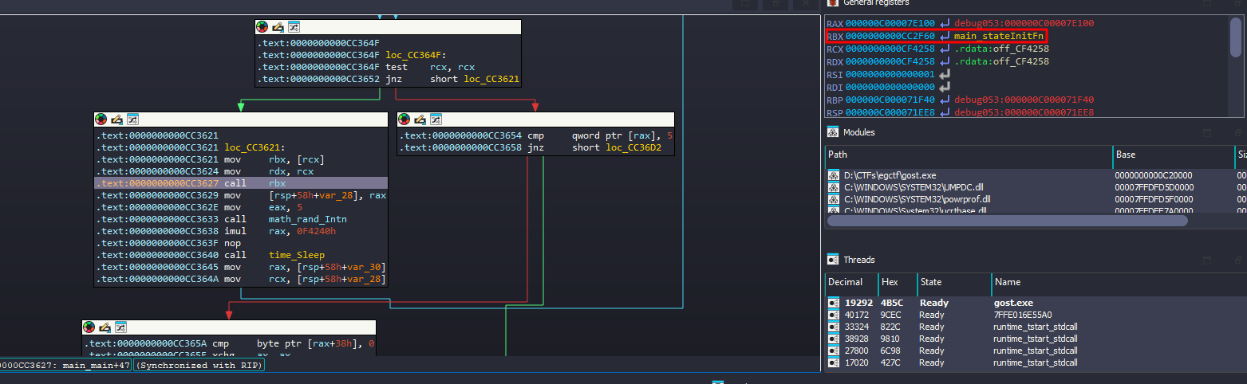Click color icon on CC365A bottom block

[89, 327]
